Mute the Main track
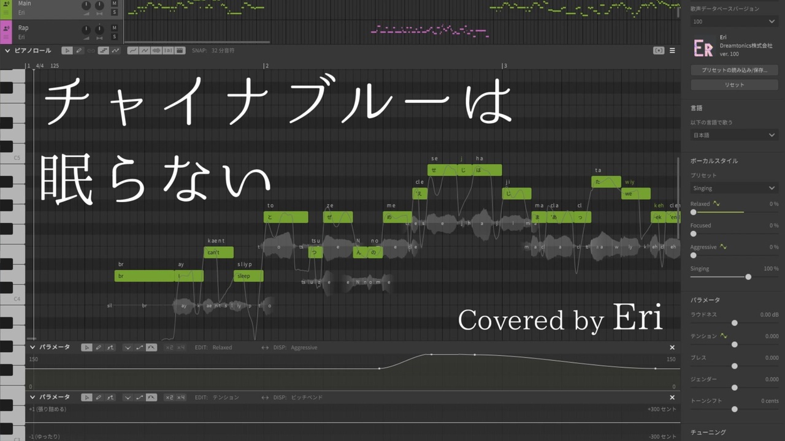This screenshot has width=785, height=441. coord(114,4)
